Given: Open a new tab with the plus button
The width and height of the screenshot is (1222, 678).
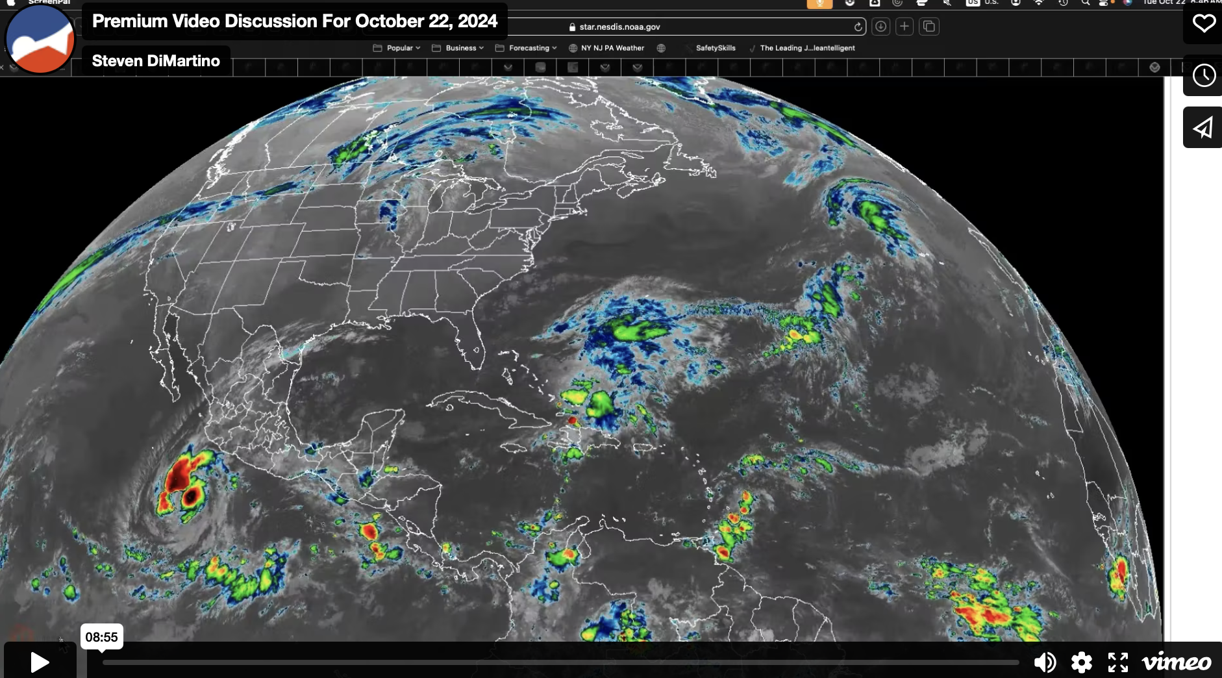Looking at the screenshot, I should [904, 27].
